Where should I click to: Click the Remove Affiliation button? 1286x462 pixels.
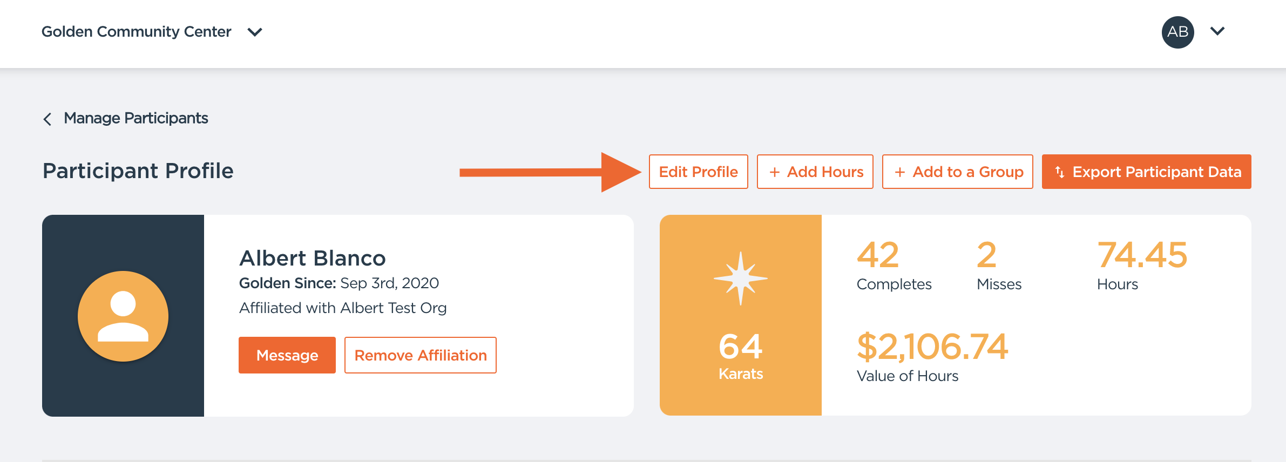(x=420, y=355)
